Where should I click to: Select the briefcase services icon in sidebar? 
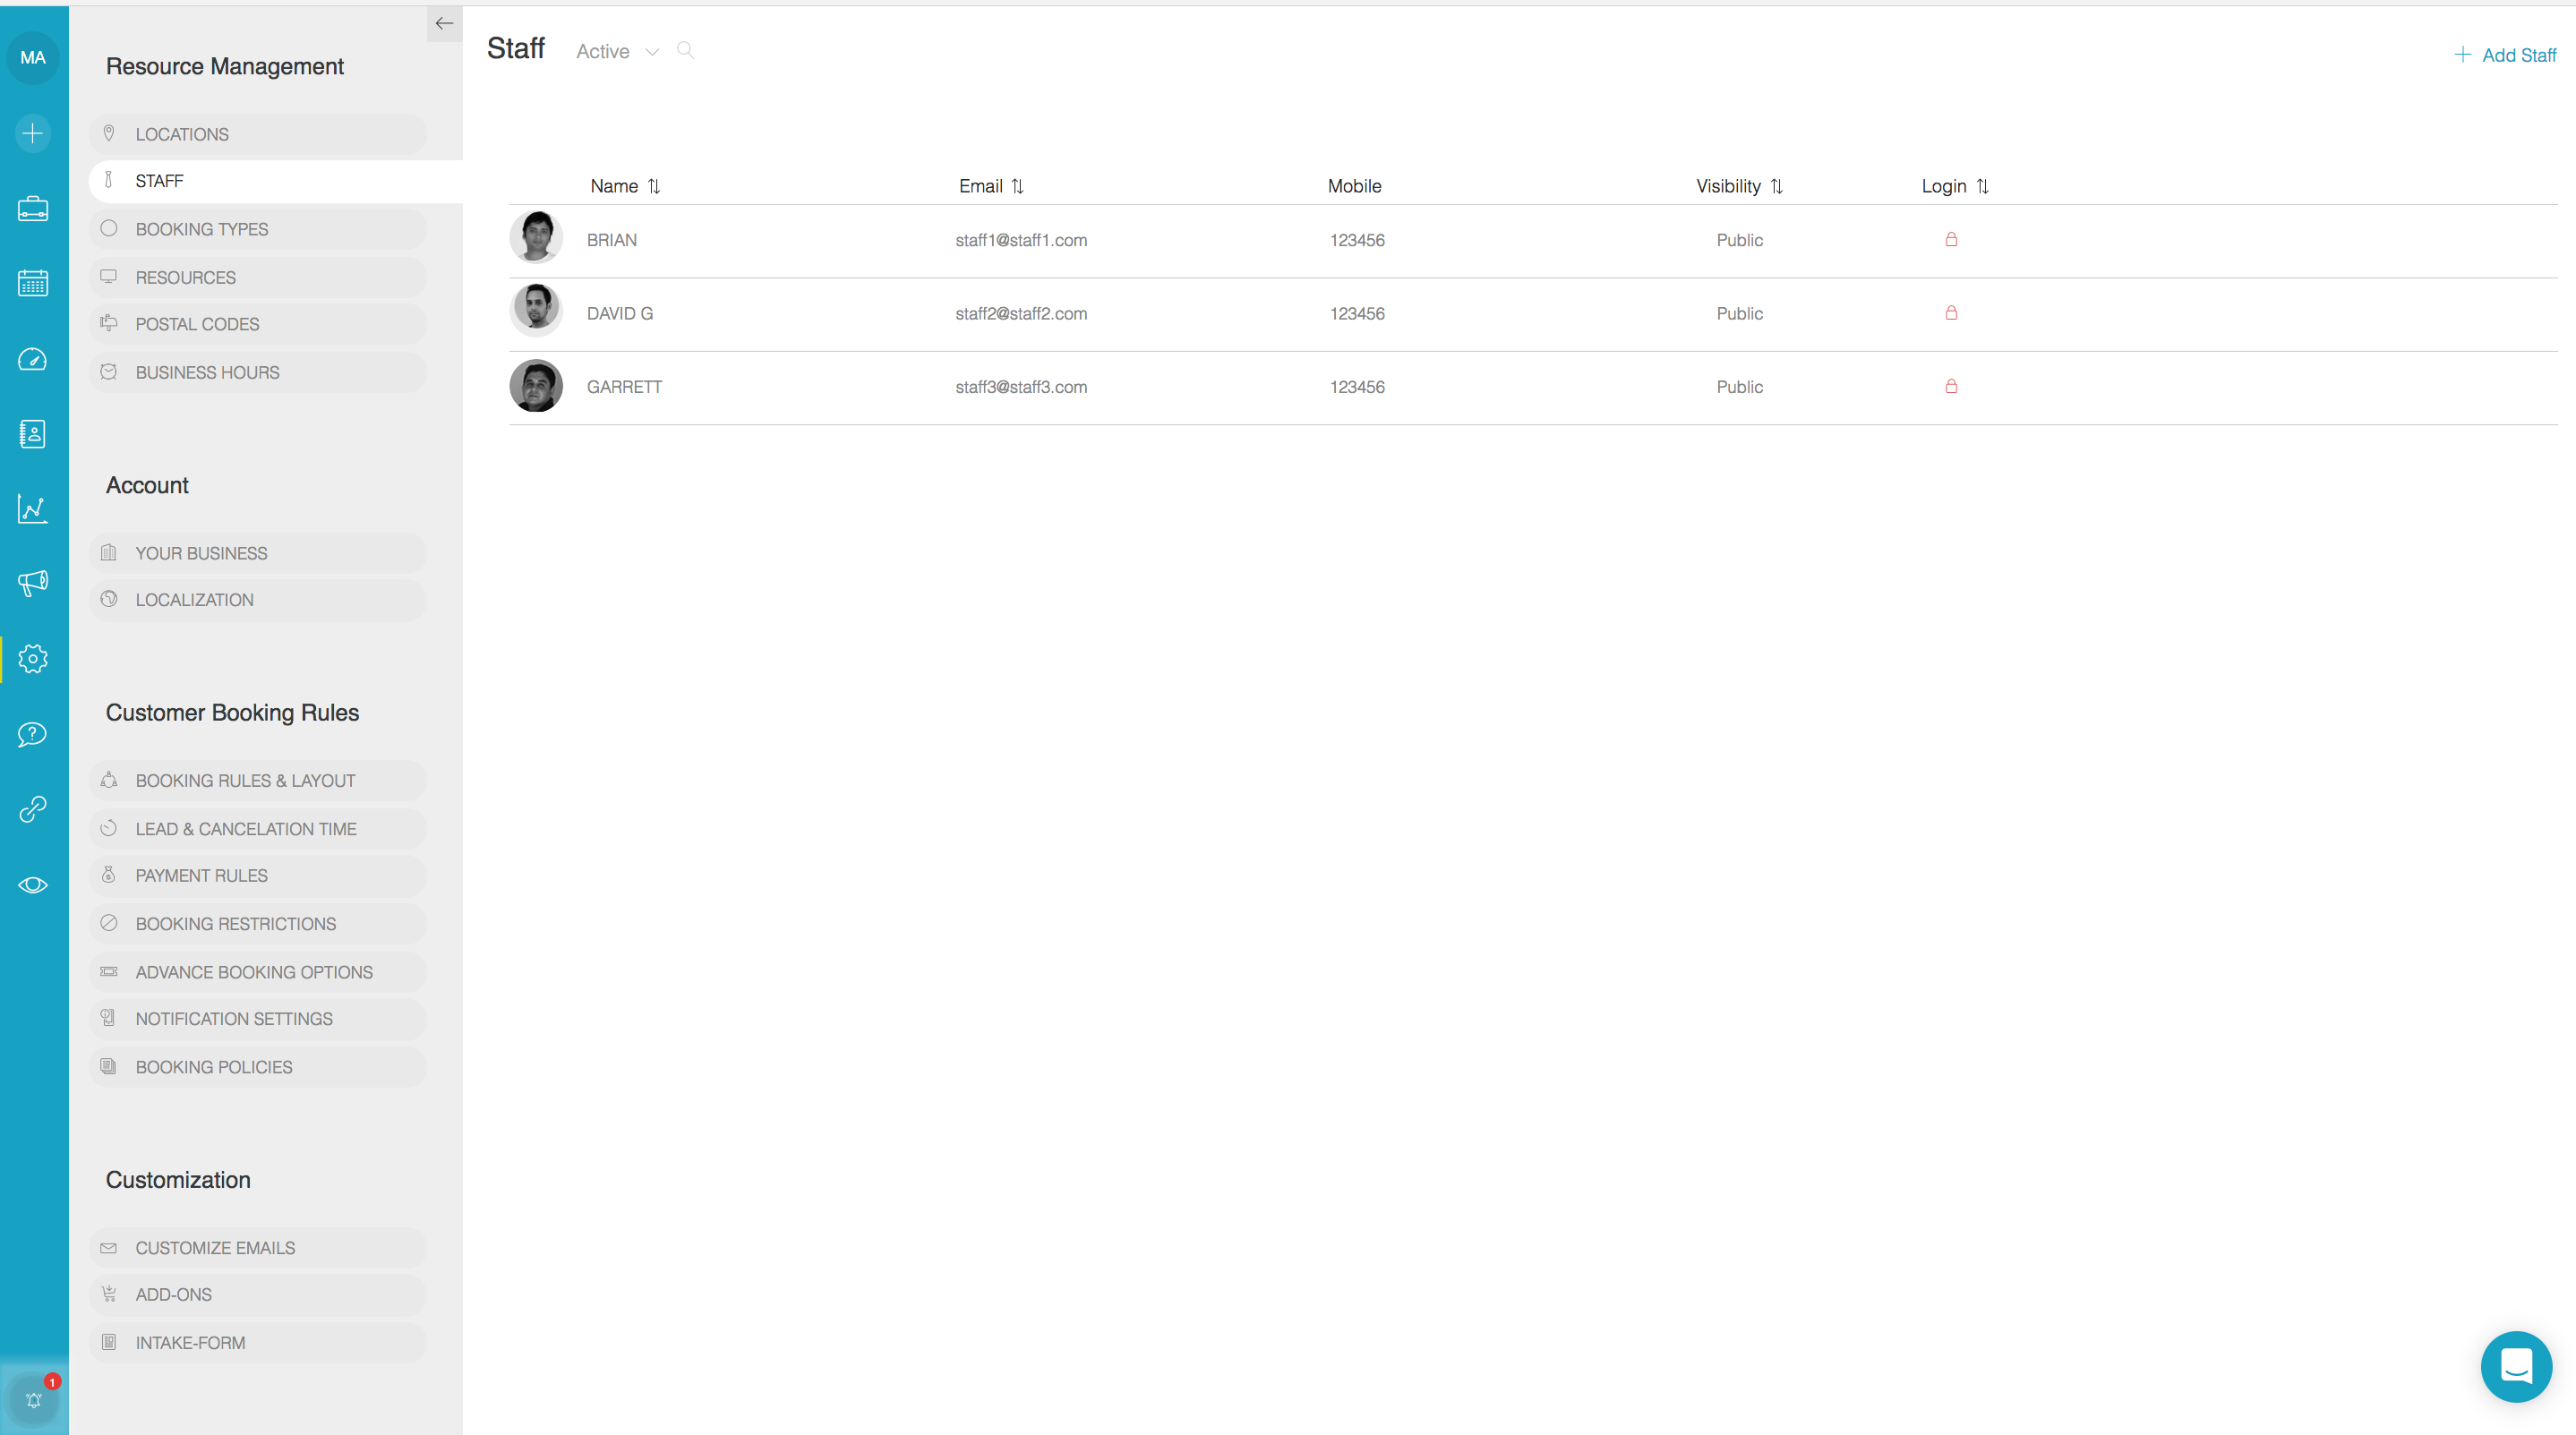[33, 209]
